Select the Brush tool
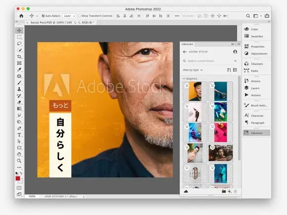The image size is (287, 215). point(19,83)
